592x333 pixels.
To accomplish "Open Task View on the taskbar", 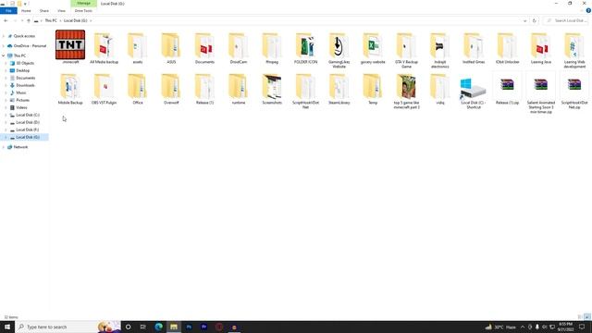I will coord(143,327).
